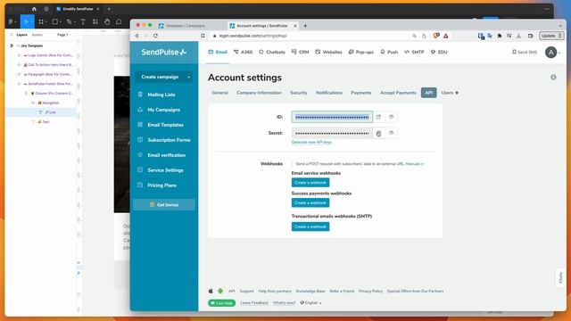Go back in the browser
This screenshot has width=571, height=321.
(137, 36)
